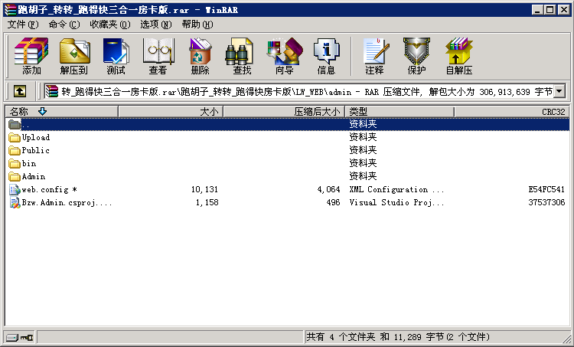574x347 pixels.
Task: Click the Add (添加) toolbar icon
Action: [x=31, y=57]
